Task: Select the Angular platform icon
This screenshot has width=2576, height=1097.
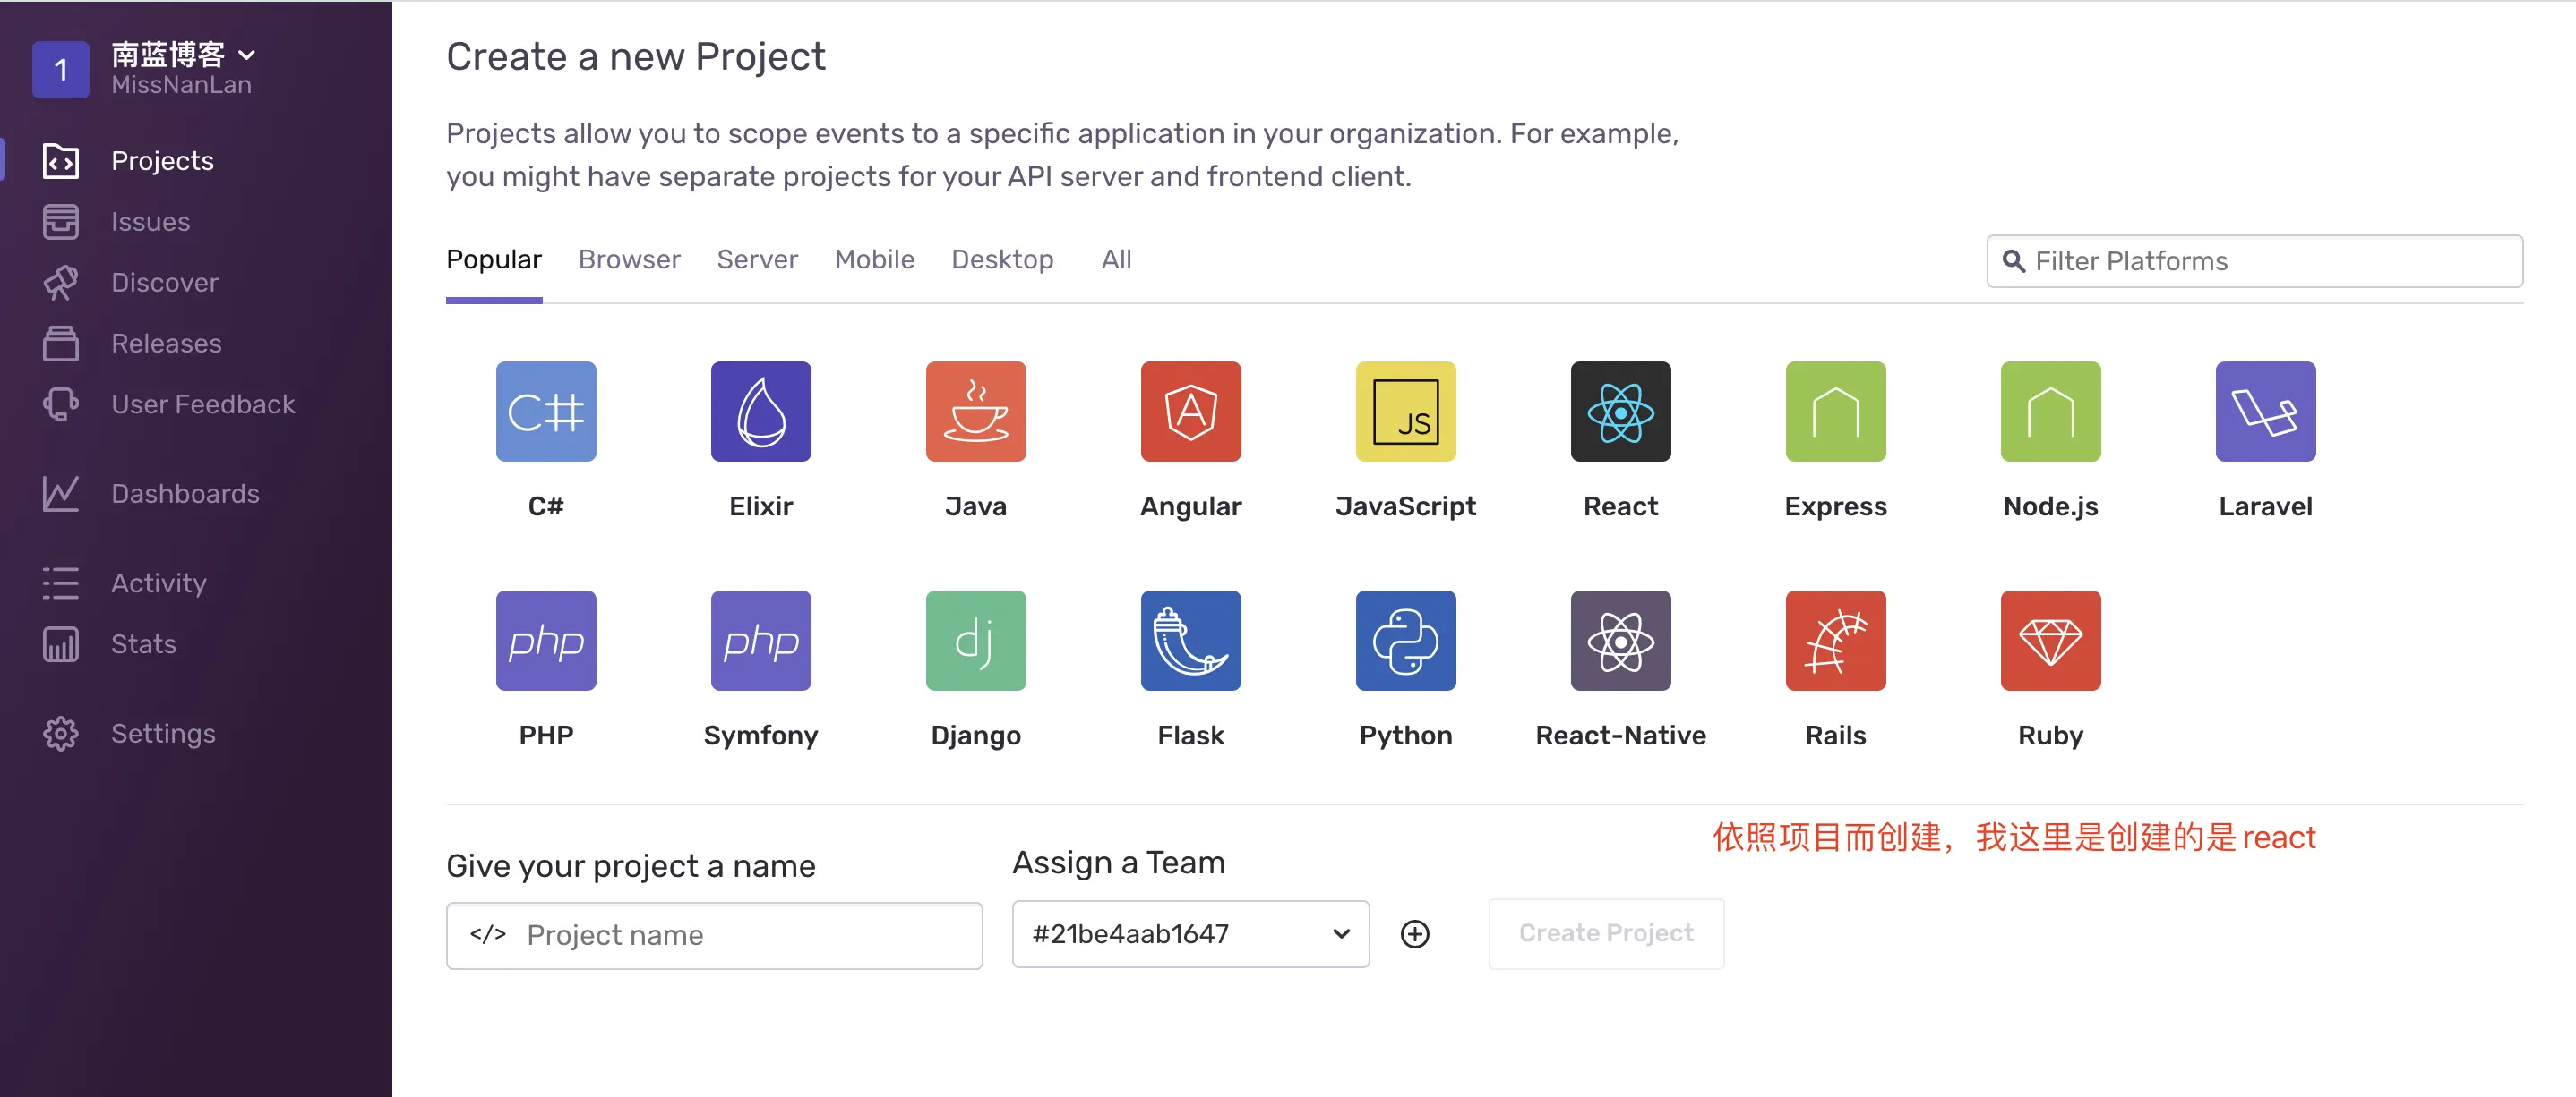Action: [1190, 412]
